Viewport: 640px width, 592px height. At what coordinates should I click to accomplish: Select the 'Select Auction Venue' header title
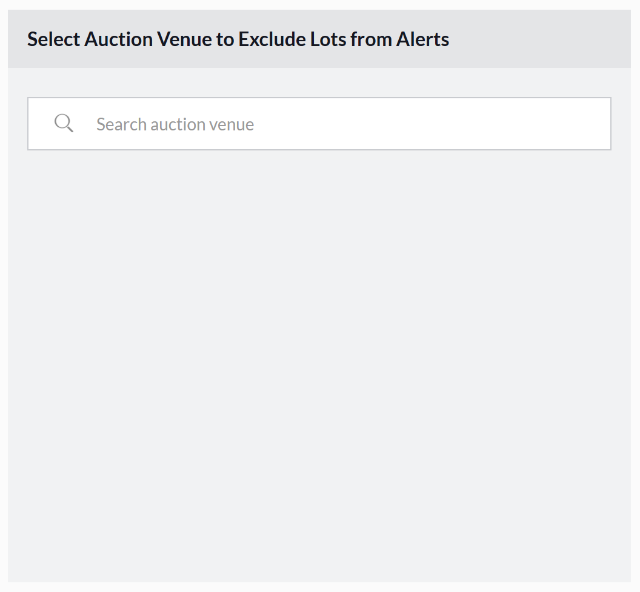(238, 39)
